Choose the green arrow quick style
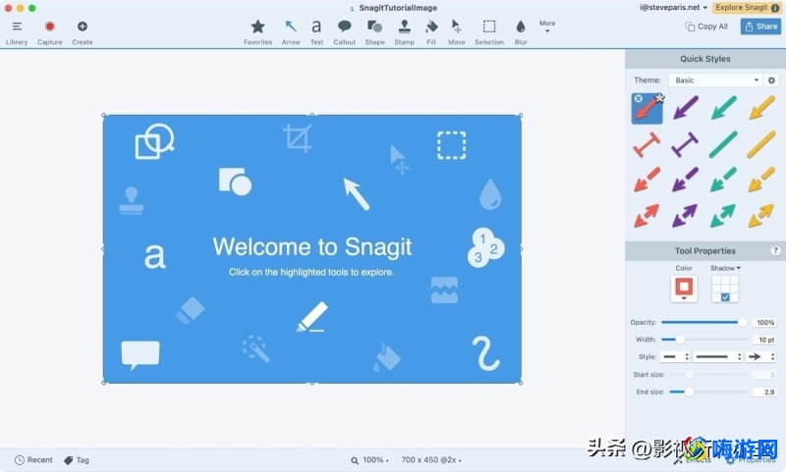The width and height of the screenshot is (786, 472). 723,108
